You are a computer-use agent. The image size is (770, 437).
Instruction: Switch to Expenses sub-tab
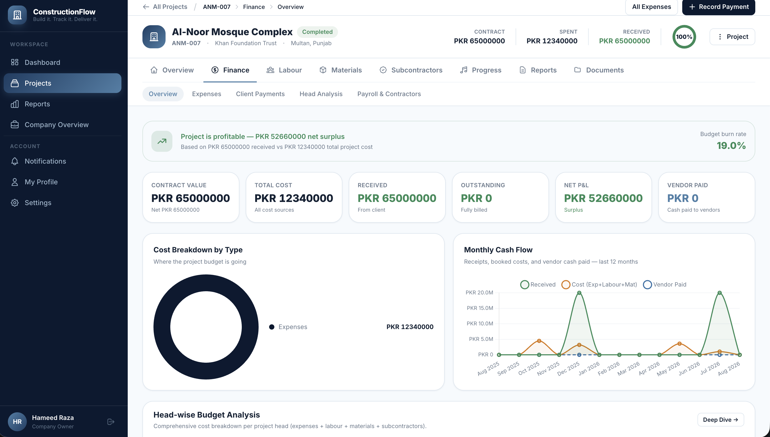click(207, 94)
